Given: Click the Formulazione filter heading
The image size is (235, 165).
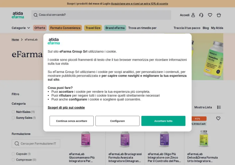Looking at the screenshot, I should (21, 134).
